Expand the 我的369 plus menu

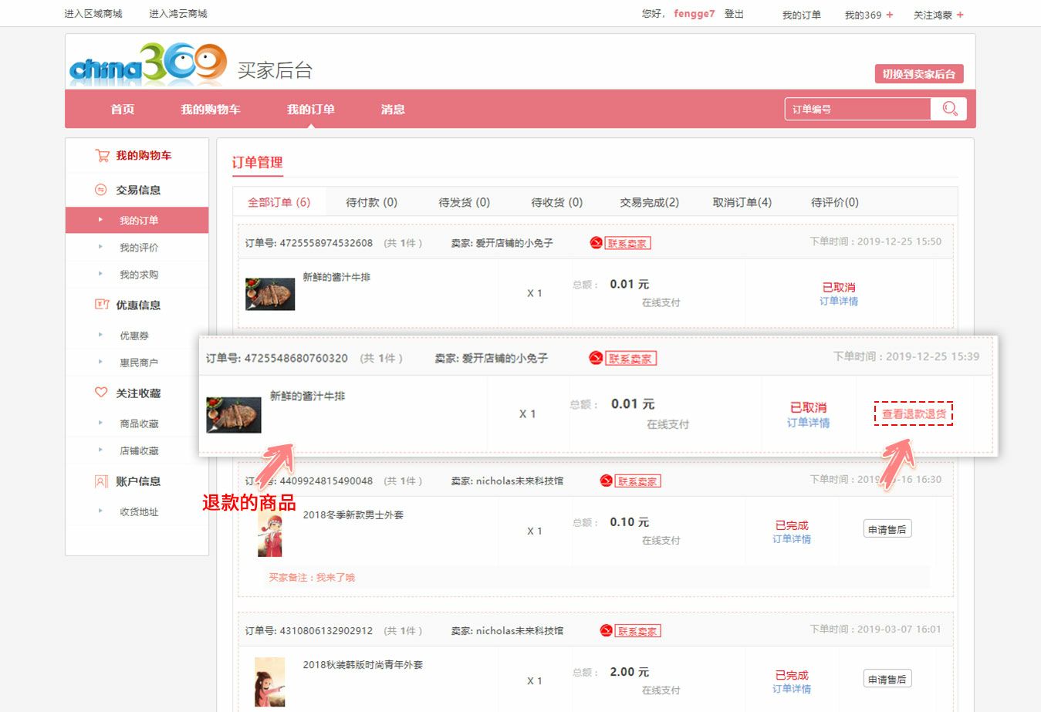890,15
